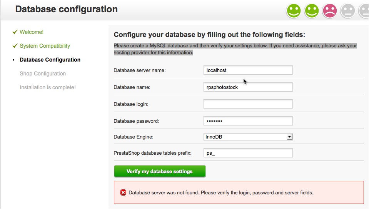Focus the Database password field
369x209 pixels.
coord(248,121)
